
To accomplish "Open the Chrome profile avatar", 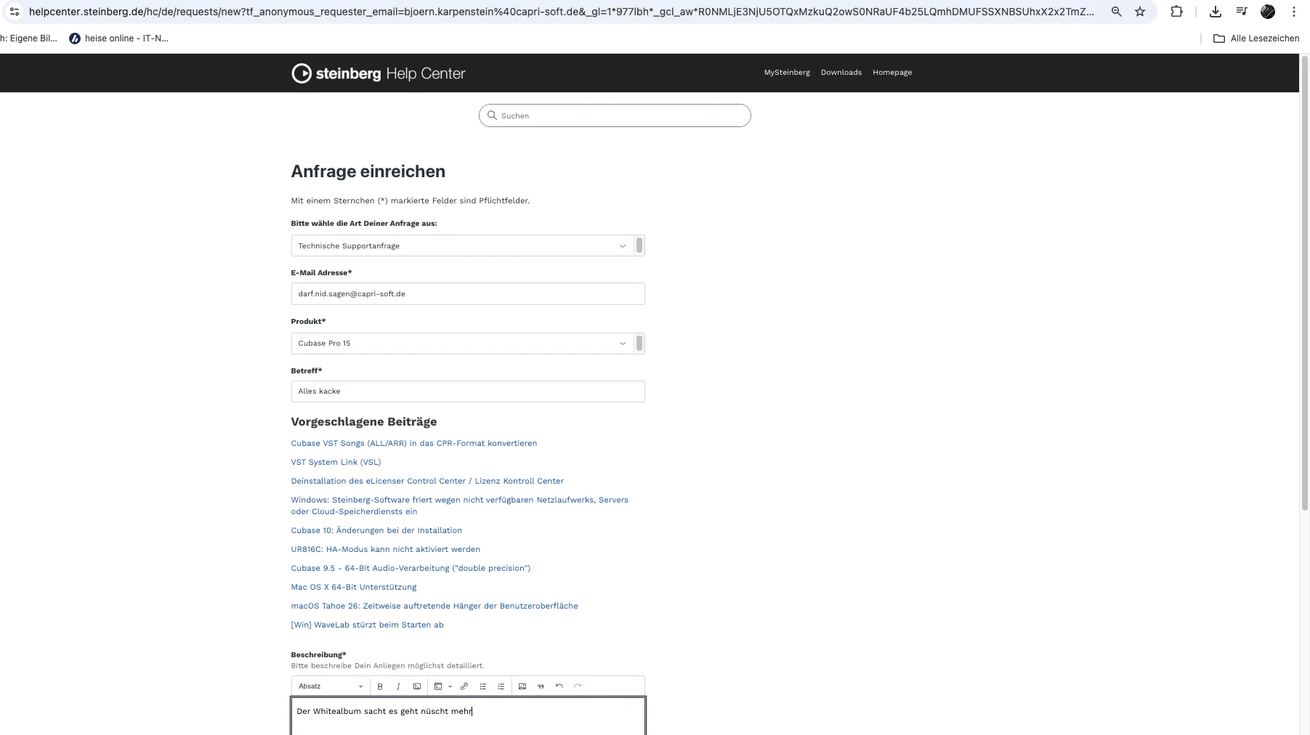I will coord(1268,12).
